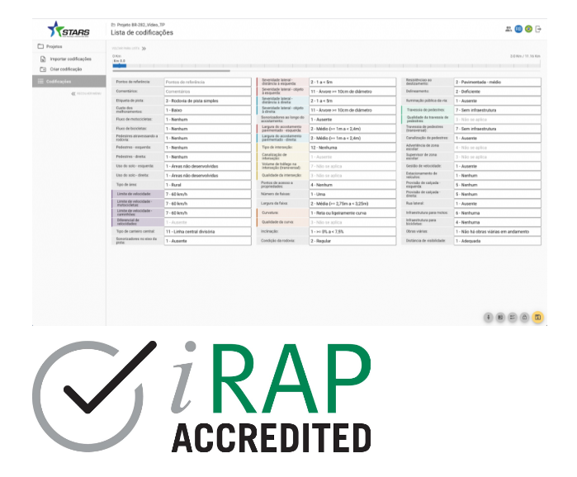This screenshot has width=577, height=477.
Task: Click the Pontos de referência input field
Action: [207, 82]
